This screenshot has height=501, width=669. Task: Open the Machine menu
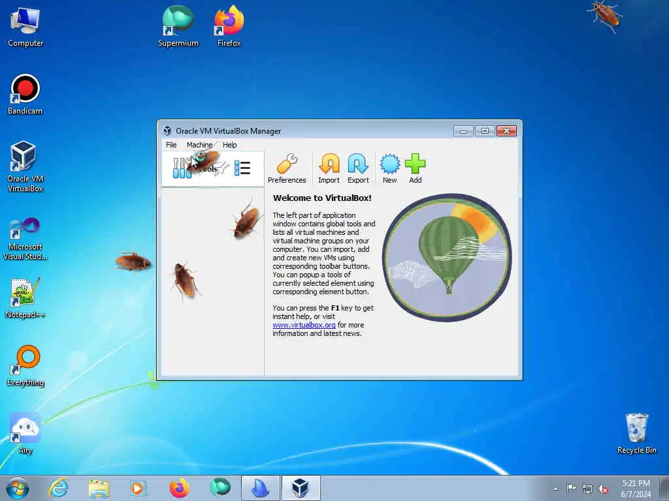pos(199,145)
